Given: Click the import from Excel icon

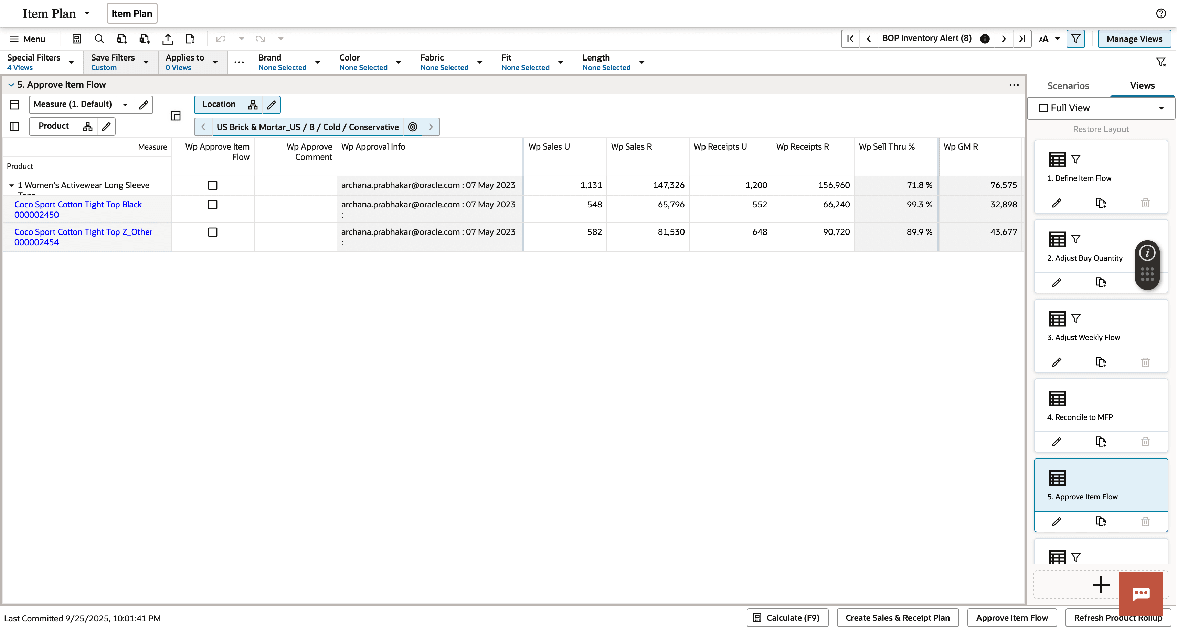Looking at the screenshot, I should tap(145, 39).
